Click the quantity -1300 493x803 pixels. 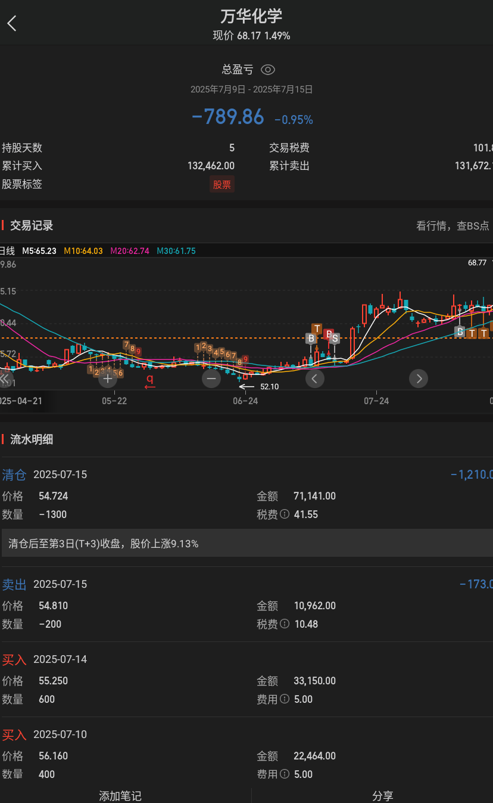53,514
